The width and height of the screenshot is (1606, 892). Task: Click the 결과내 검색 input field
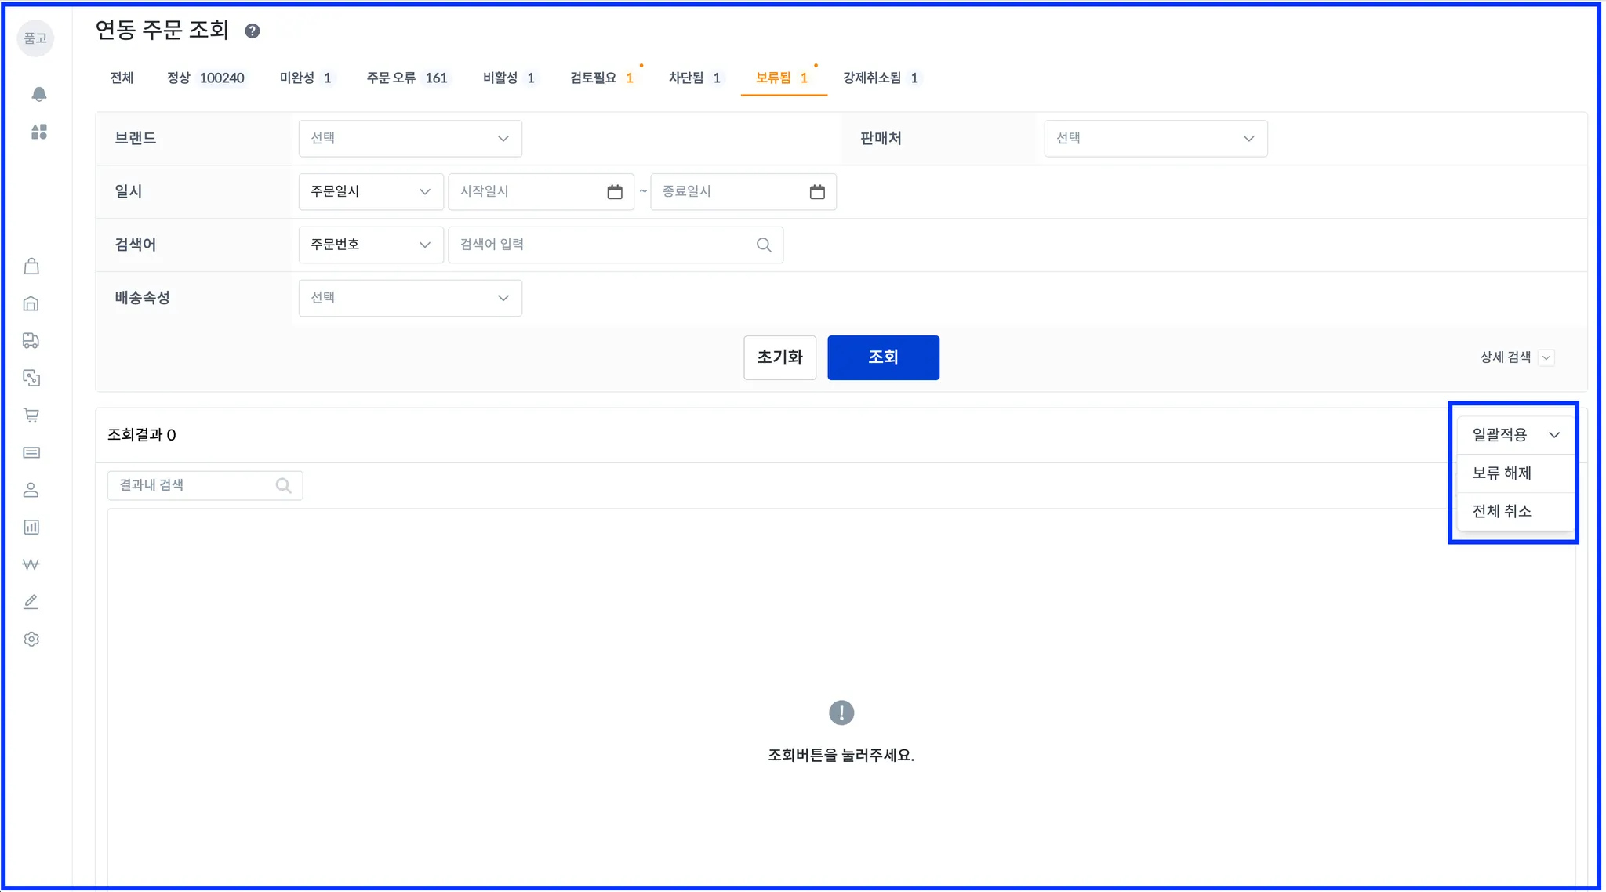click(x=192, y=485)
